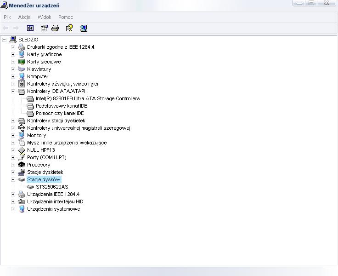Expand the Procesory node
The image size is (338, 276).
click(x=13, y=165)
